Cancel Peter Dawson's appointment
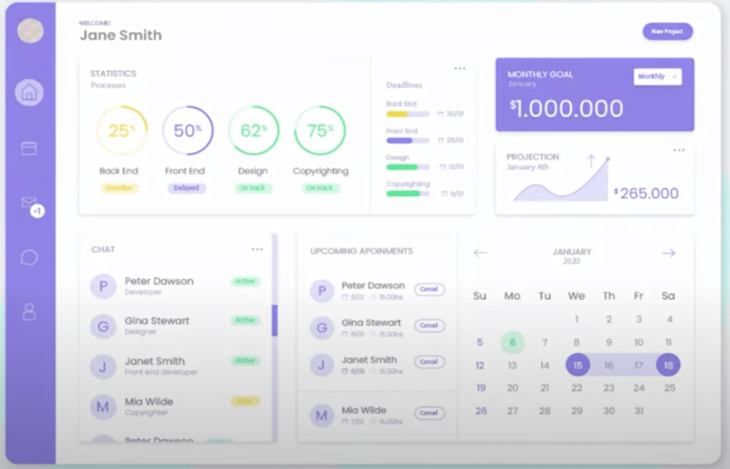This screenshot has height=469, width=730. [429, 289]
